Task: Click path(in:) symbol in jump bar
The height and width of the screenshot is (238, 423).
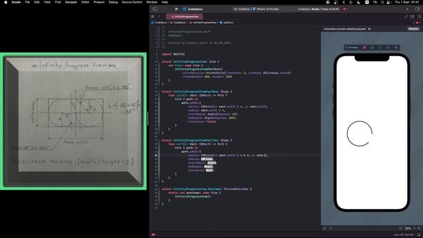Action: (227, 22)
